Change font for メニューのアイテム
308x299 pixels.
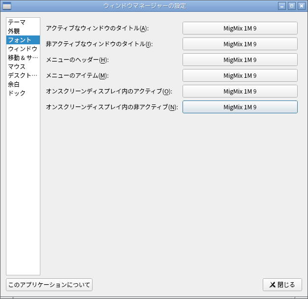(x=240, y=75)
